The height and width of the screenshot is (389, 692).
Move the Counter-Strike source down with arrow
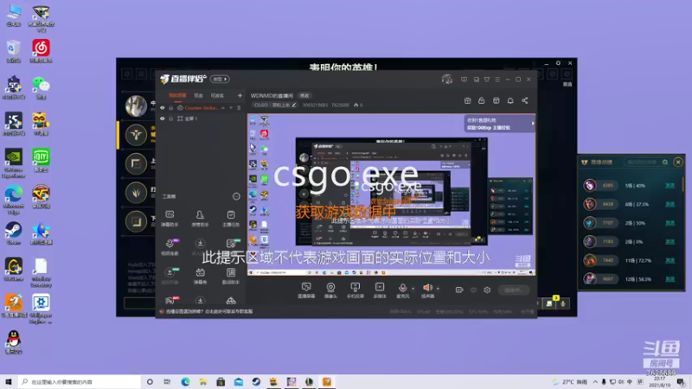coord(231,107)
